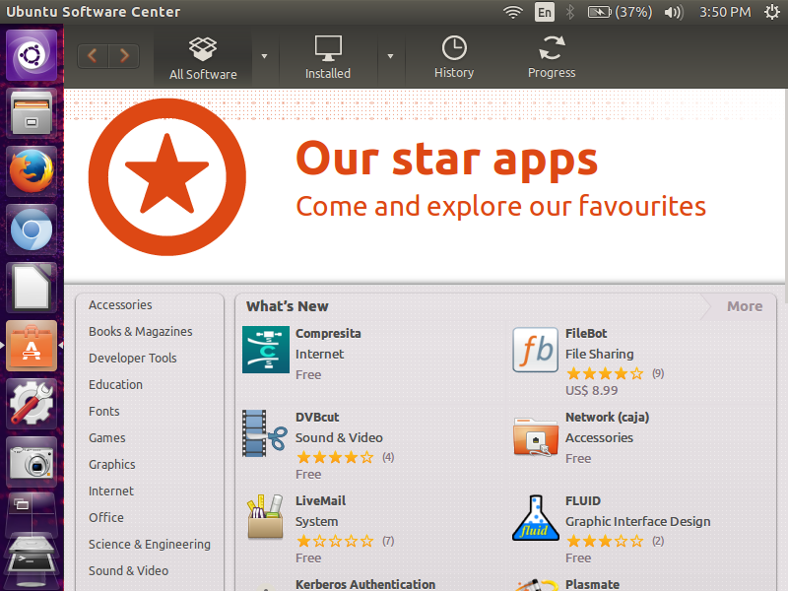Open the Fonts category
The image size is (788, 591).
(x=104, y=412)
